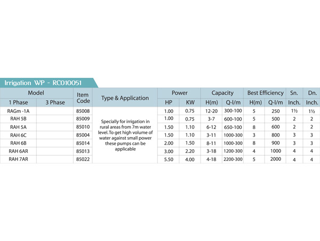
Task: Select the 1 Phase sub-header
Action: click(x=18, y=102)
